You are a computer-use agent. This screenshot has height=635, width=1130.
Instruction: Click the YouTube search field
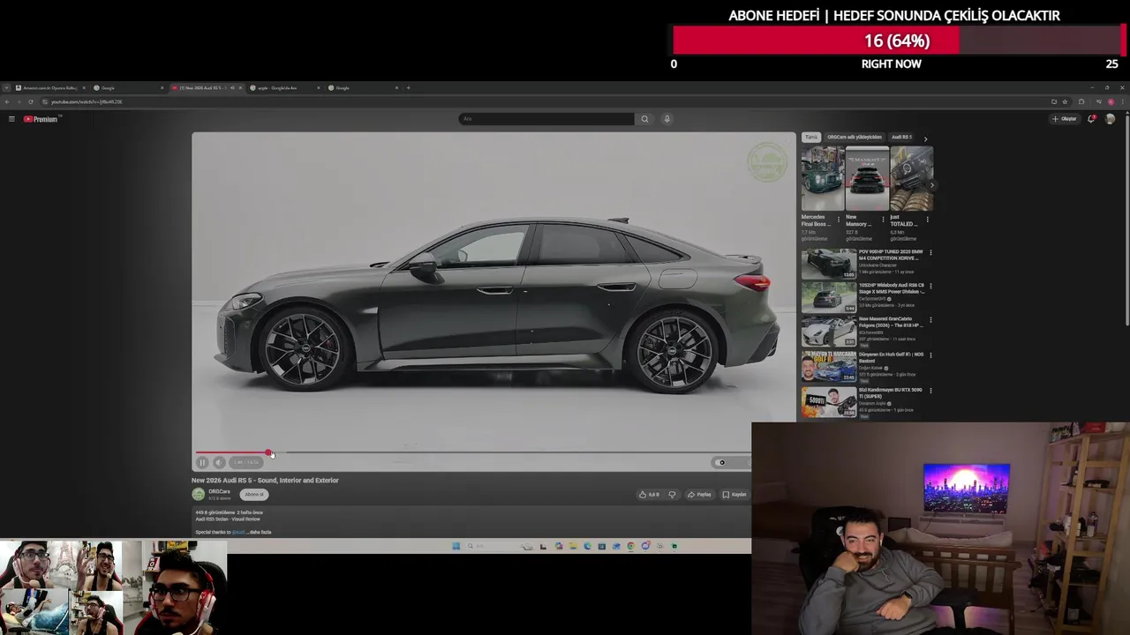point(546,119)
